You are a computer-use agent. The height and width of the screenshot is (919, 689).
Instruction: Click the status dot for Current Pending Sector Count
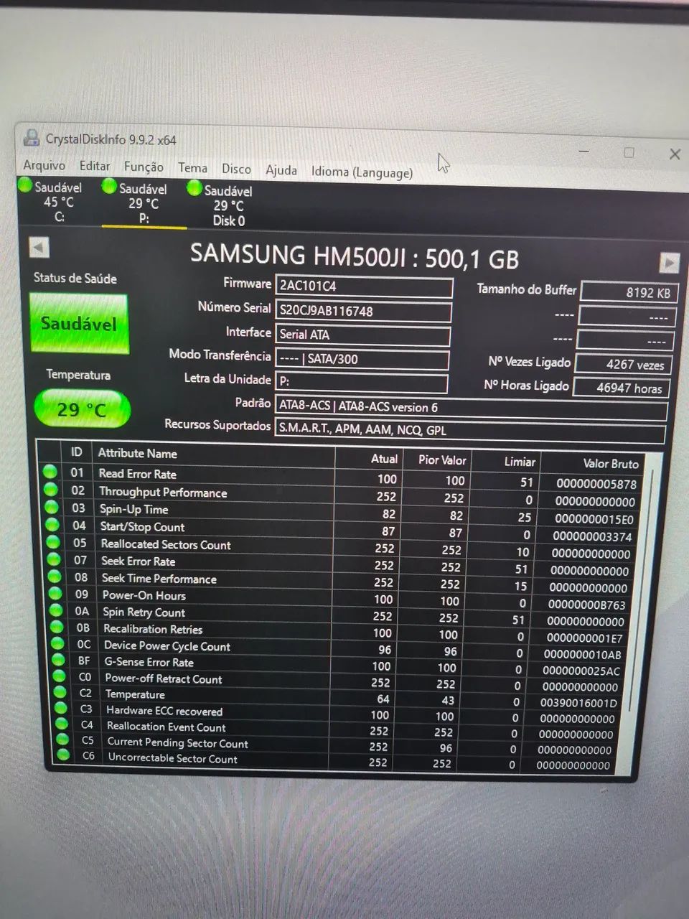click(x=62, y=740)
